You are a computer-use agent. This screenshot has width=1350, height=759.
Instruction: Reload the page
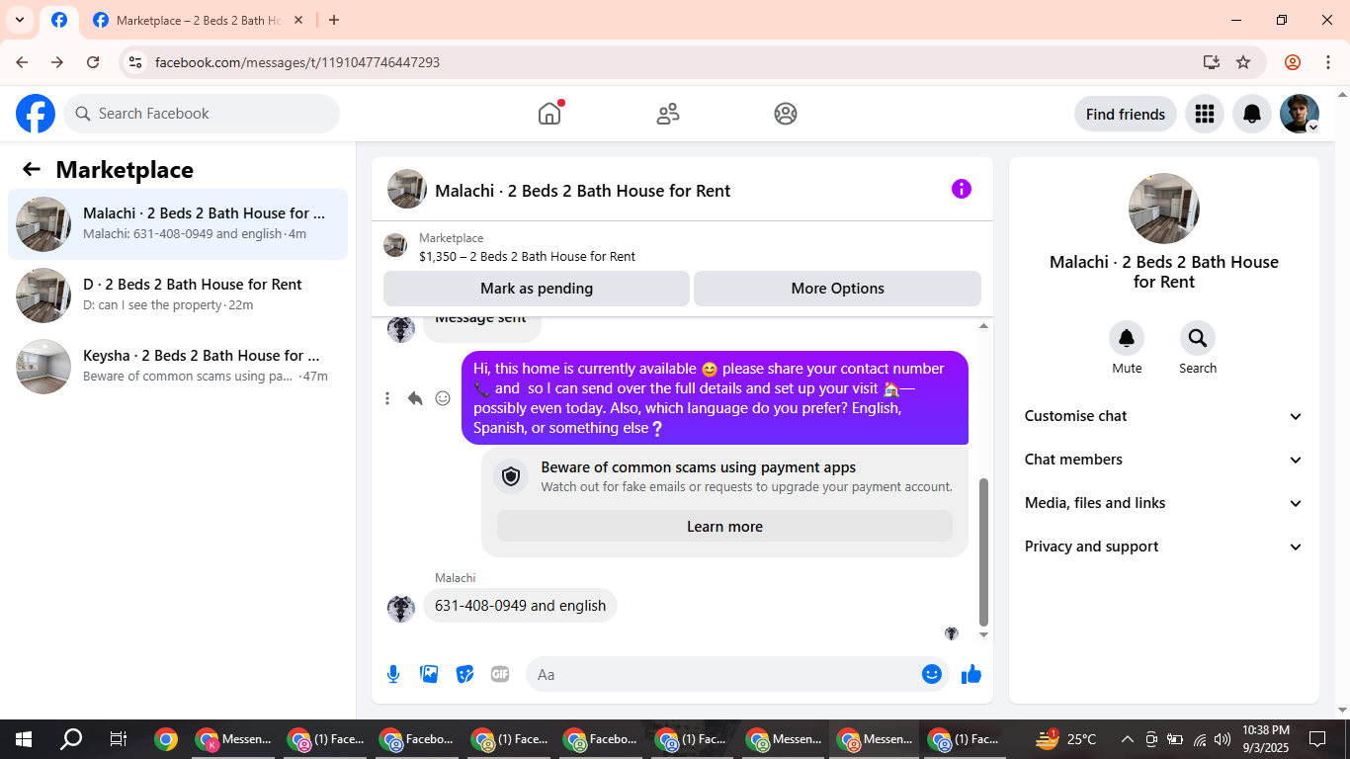93,62
